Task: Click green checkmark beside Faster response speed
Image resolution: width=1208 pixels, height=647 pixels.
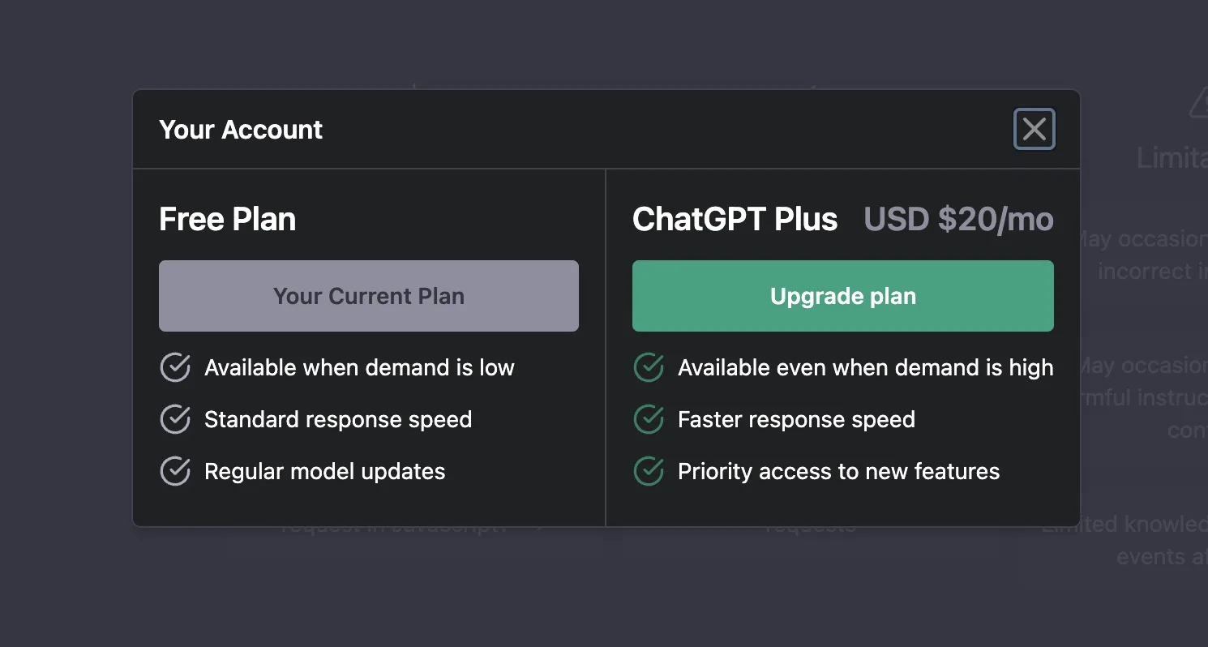Action: click(x=649, y=419)
